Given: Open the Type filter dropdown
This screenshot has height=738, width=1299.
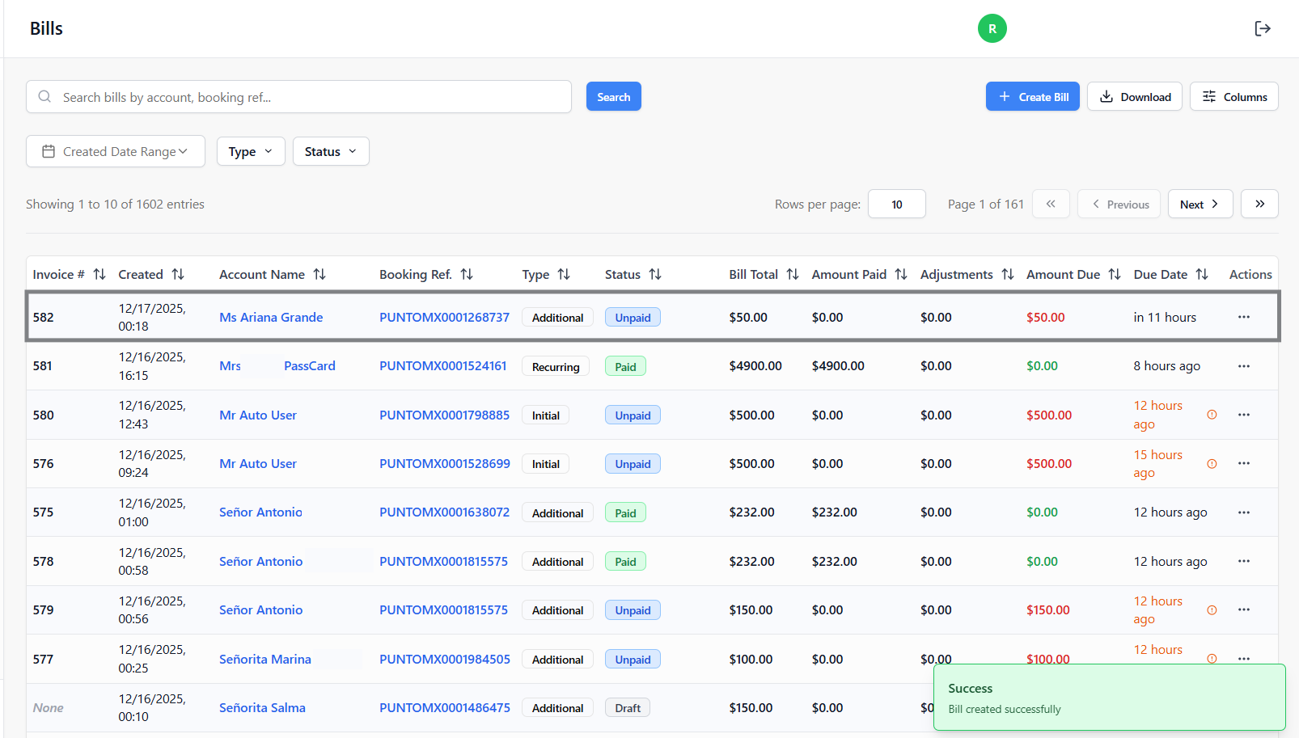Looking at the screenshot, I should click(x=251, y=151).
